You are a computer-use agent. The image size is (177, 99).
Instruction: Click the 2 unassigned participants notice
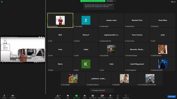[102, 90]
